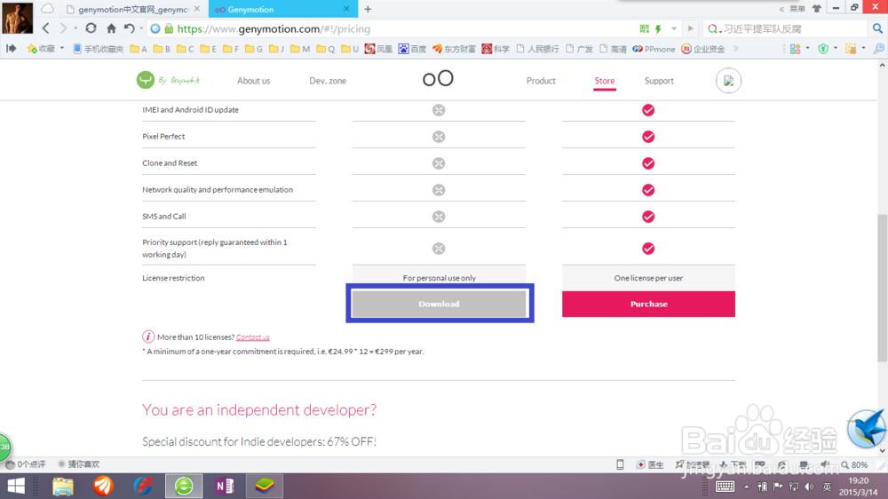Open the Product menu item

tap(541, 81)
